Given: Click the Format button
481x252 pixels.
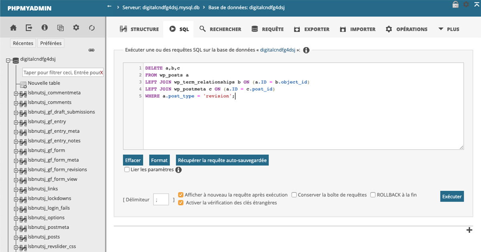Looking at the screenshot, I should click(159, 160).
